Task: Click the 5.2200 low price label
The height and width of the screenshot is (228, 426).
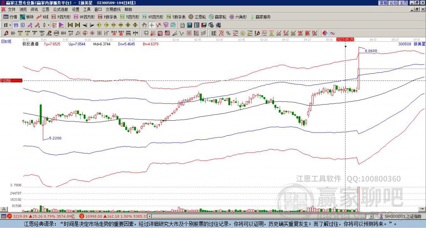Action: (x=55, y=138)
